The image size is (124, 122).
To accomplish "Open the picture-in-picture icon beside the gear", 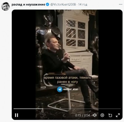I will (x=110, y=115).
